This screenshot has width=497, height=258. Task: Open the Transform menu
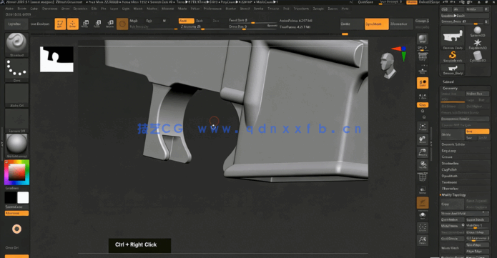point(301,9)
